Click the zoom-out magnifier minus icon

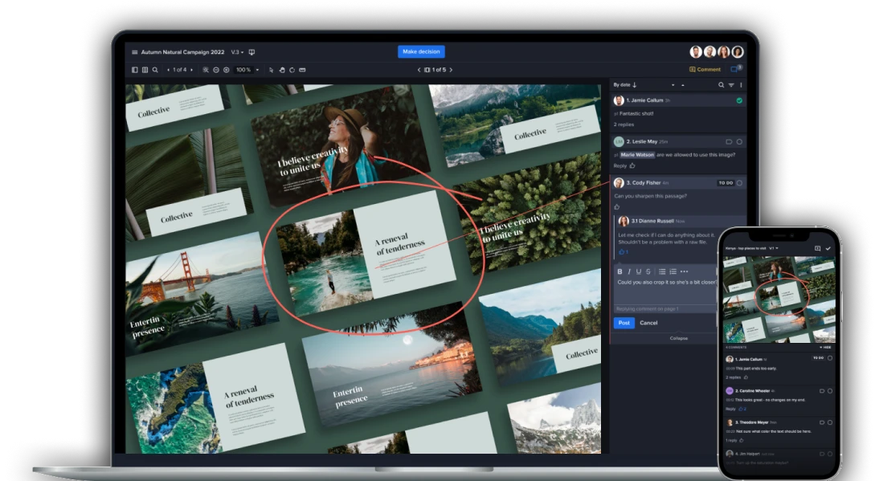point(216,70)
